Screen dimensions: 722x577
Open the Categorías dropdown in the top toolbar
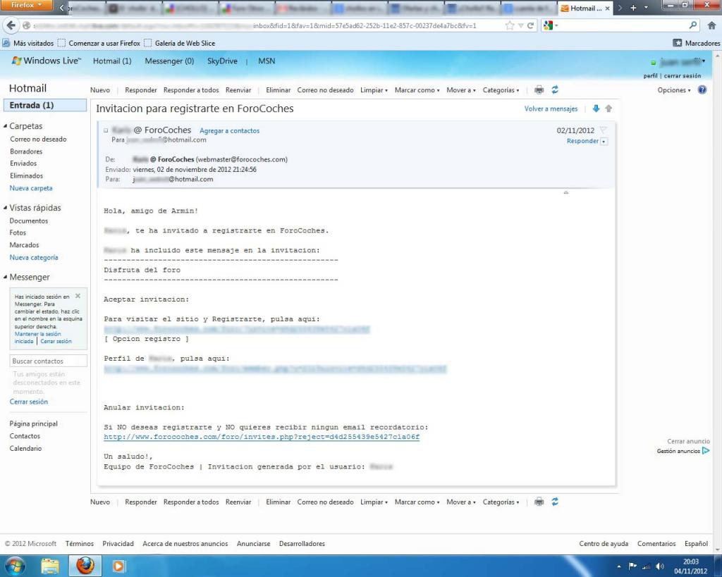coord(501,90)
